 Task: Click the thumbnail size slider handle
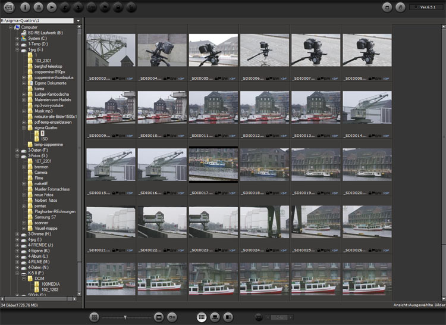point(125,317)
